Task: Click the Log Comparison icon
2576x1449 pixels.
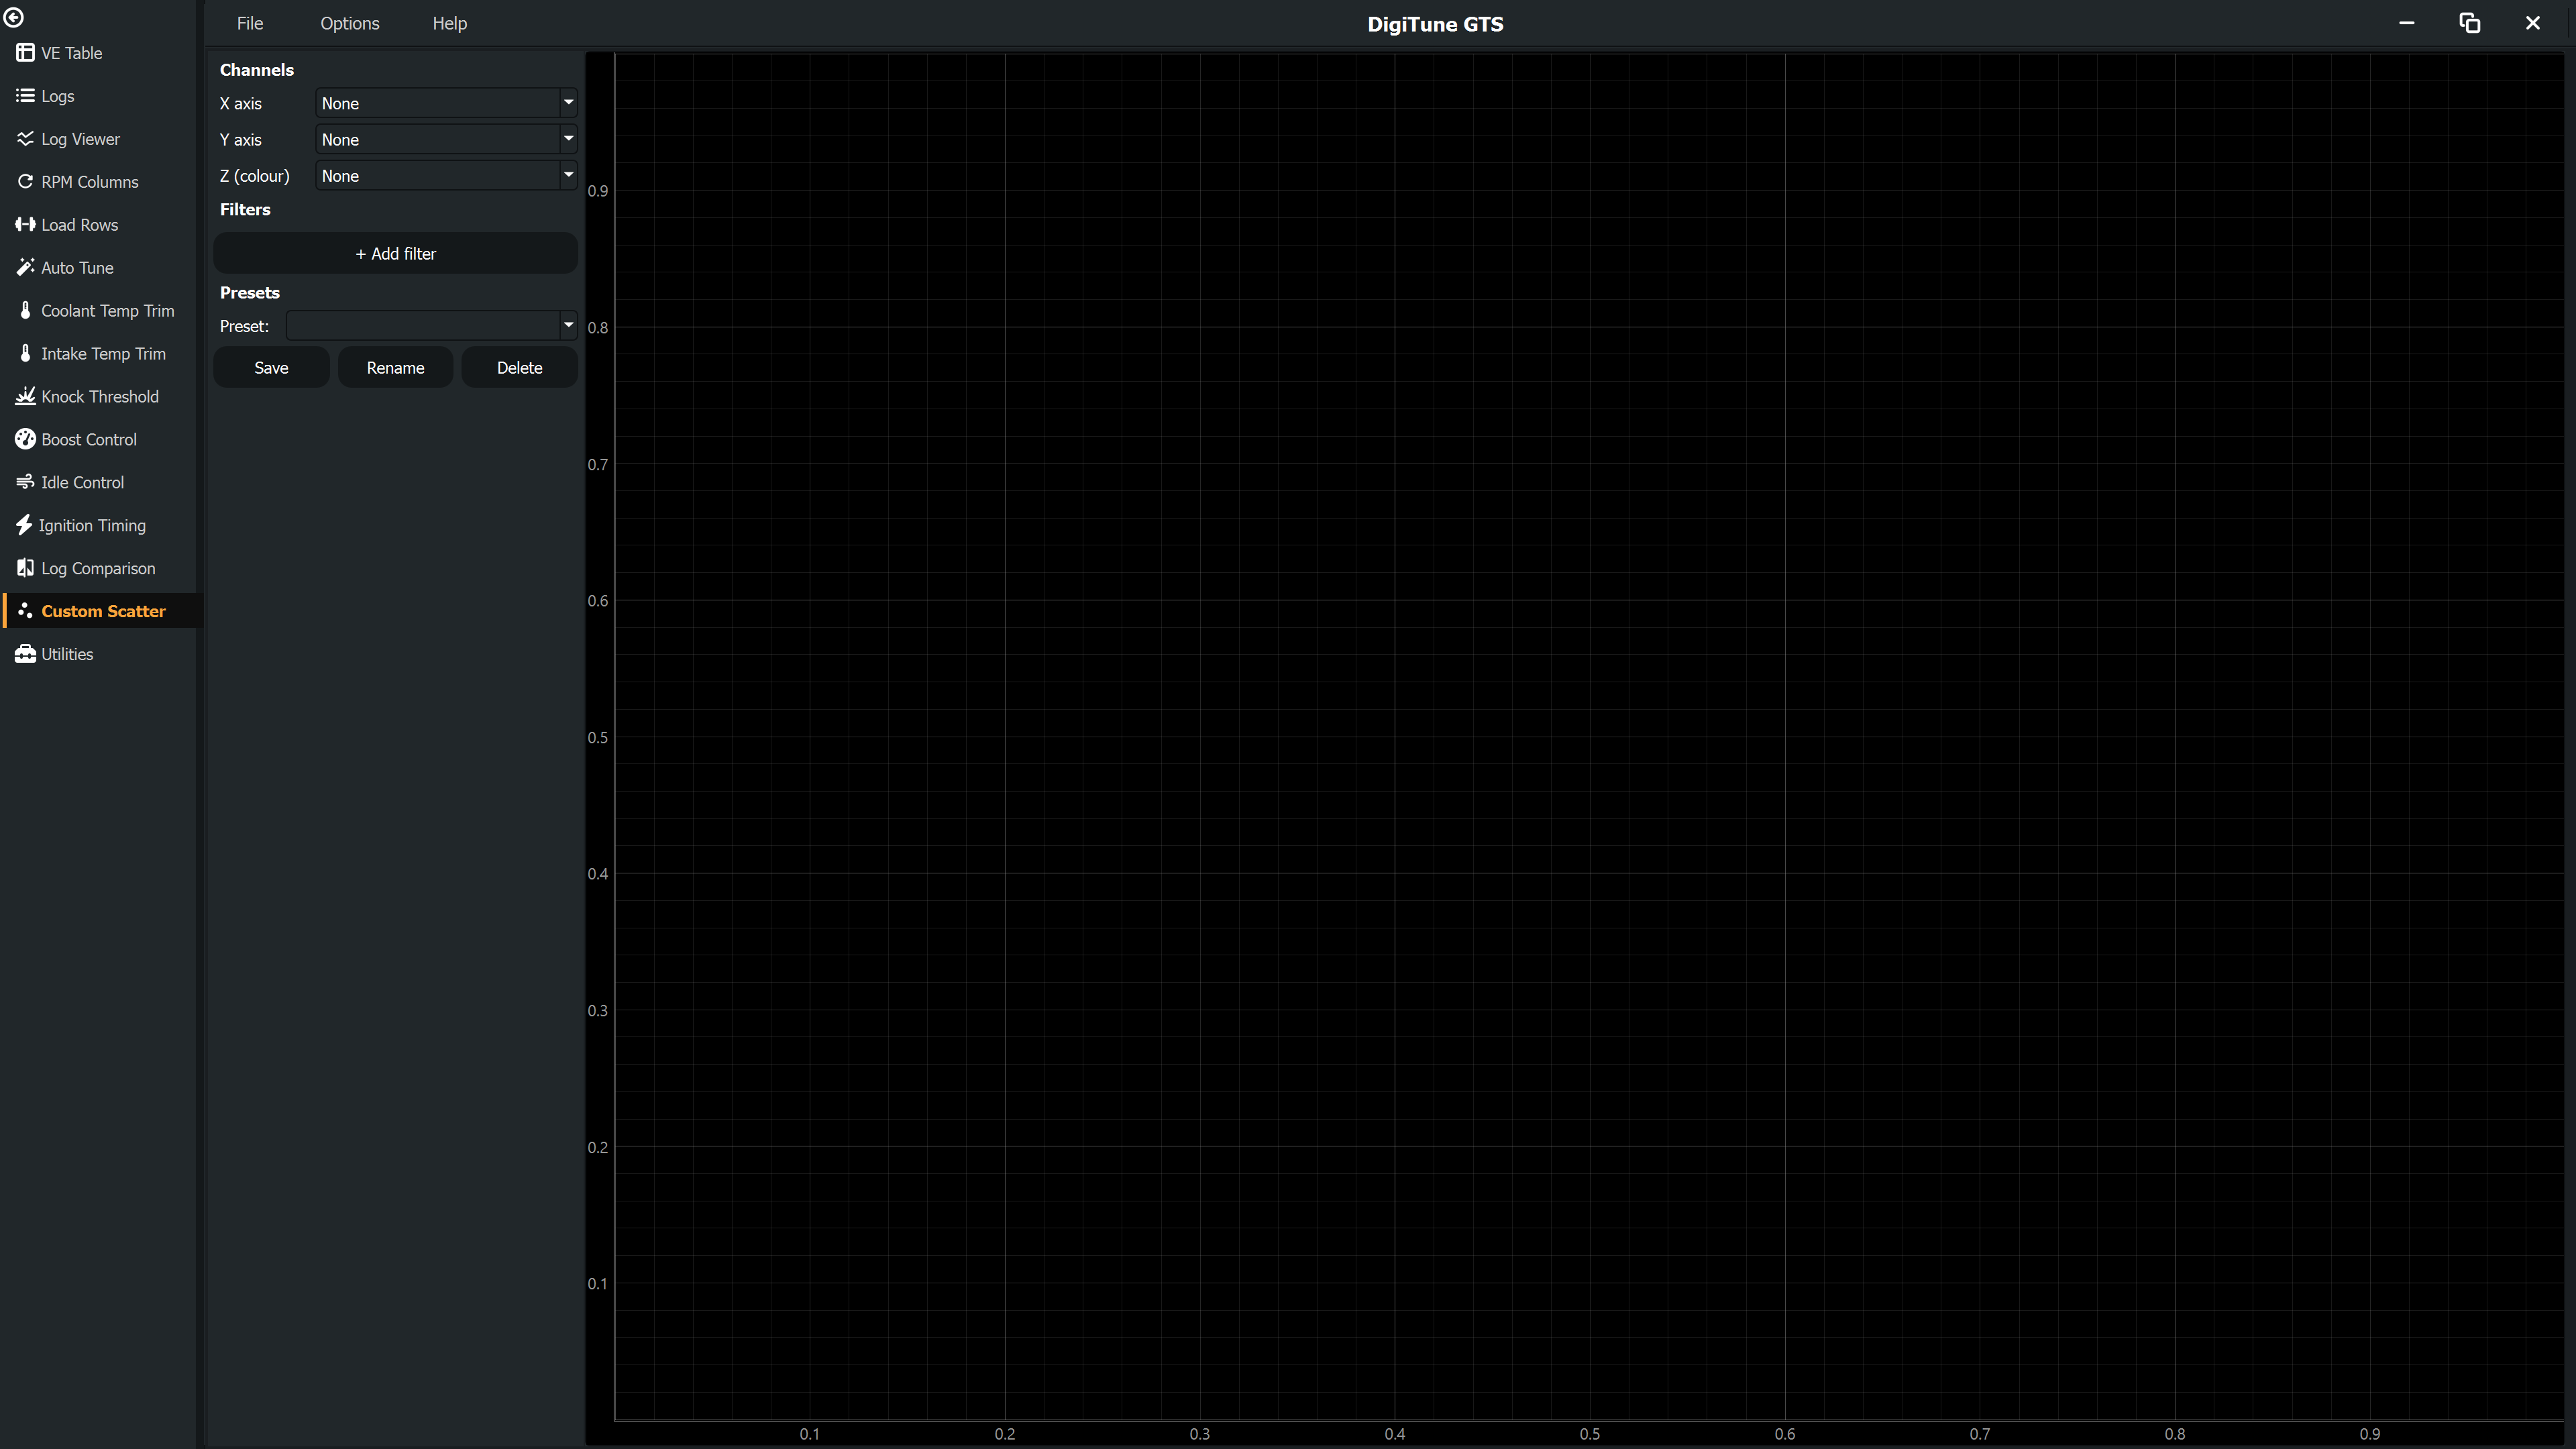Action: tap(25, 569)
